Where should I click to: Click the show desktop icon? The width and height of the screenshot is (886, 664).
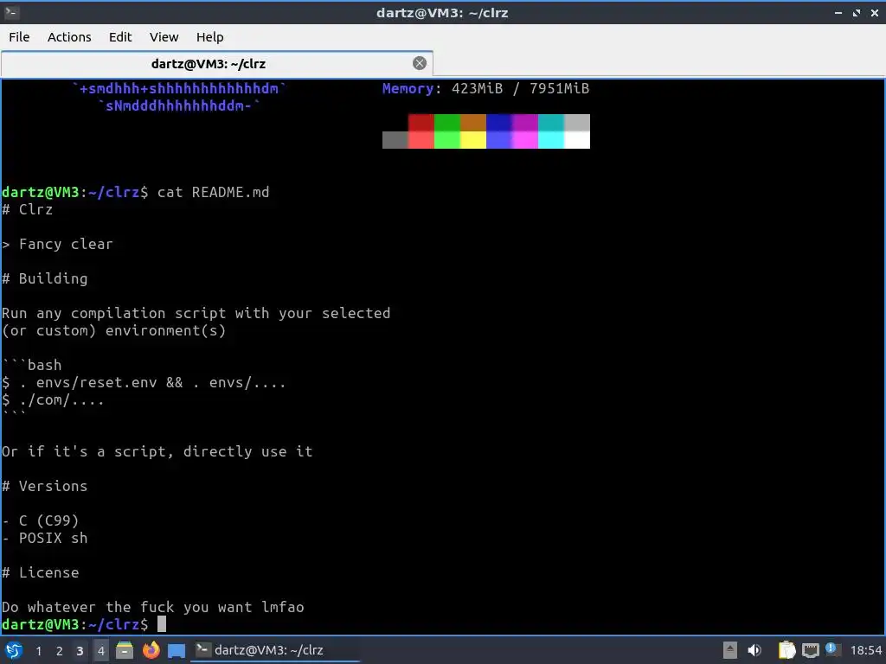point(177,651)
